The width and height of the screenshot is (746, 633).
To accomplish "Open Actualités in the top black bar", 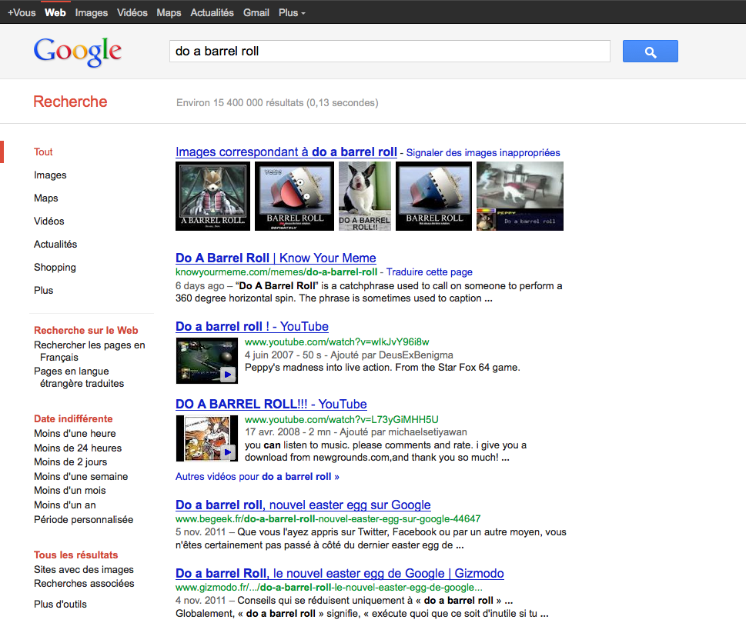I will coord(212,13).
